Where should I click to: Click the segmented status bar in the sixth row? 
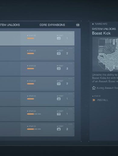tap(34, 114)
